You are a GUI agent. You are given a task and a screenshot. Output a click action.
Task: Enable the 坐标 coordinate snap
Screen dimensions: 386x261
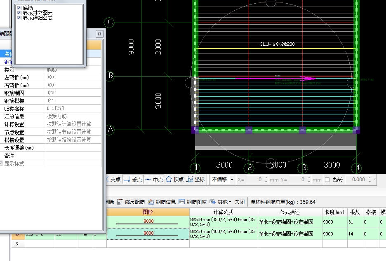[195, 179]
